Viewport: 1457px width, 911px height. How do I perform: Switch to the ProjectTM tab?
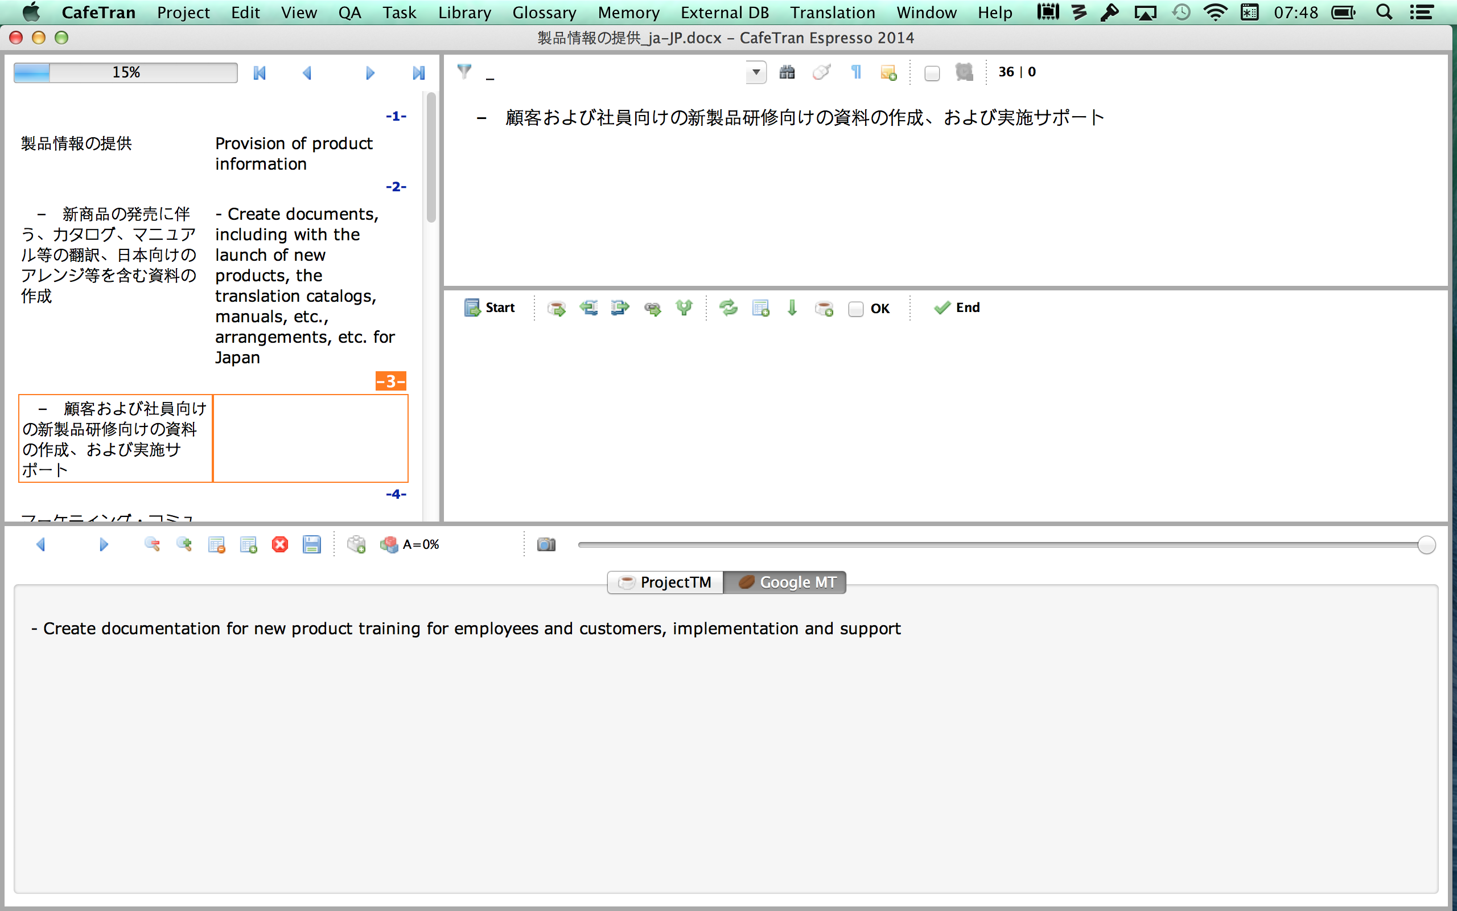[665, 582]
